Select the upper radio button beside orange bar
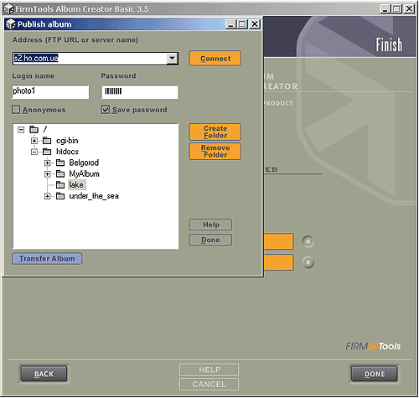The height and width of the screenshot is (398, 419). coord(308,241)
